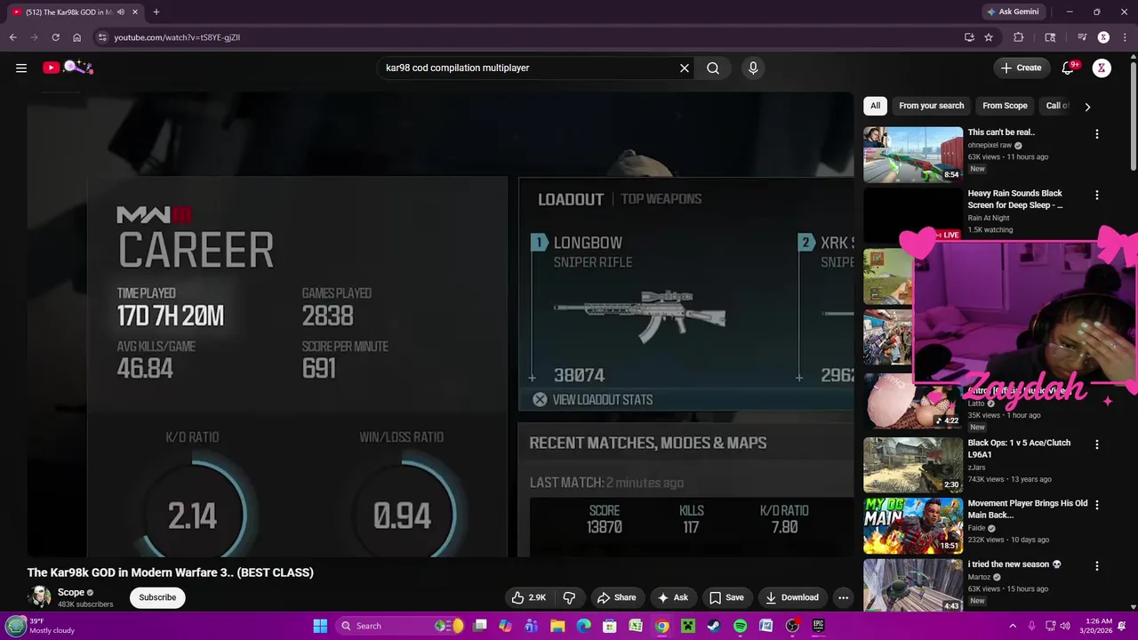
Task: Open Chrome media controls icon
Action: click(1082, 37)
